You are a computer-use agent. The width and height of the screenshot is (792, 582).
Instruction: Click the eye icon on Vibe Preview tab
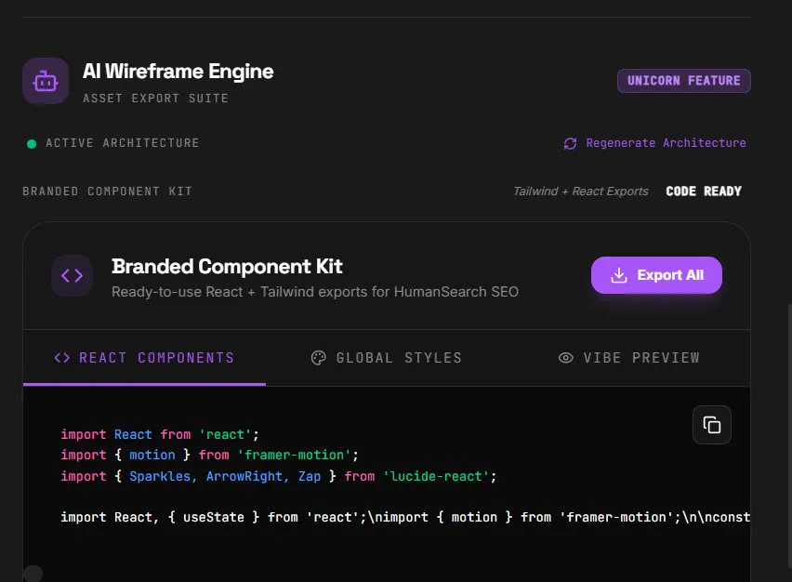pyautogui.click(x=566, y=358)
